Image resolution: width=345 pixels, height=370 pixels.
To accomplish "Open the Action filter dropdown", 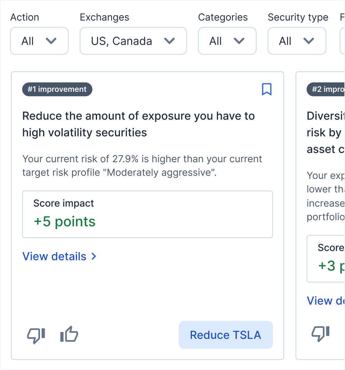I will (39, 41).
